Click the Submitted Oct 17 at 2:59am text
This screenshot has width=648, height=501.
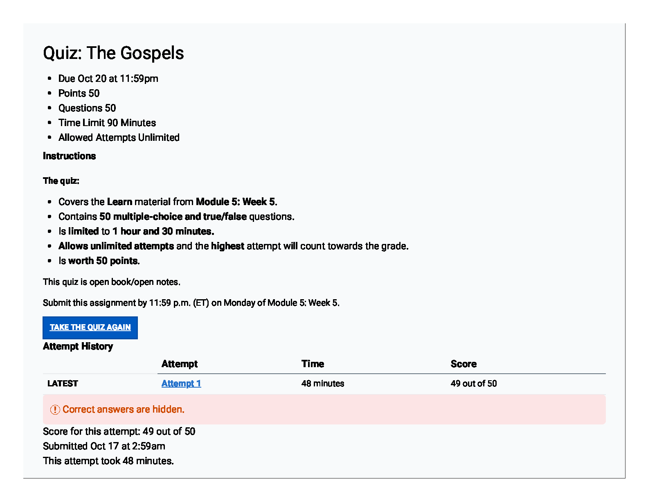[104, 446]
